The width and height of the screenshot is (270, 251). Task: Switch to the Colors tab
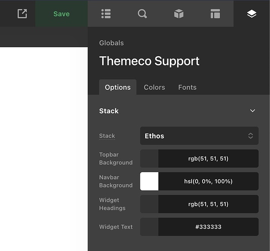[154, 87]
